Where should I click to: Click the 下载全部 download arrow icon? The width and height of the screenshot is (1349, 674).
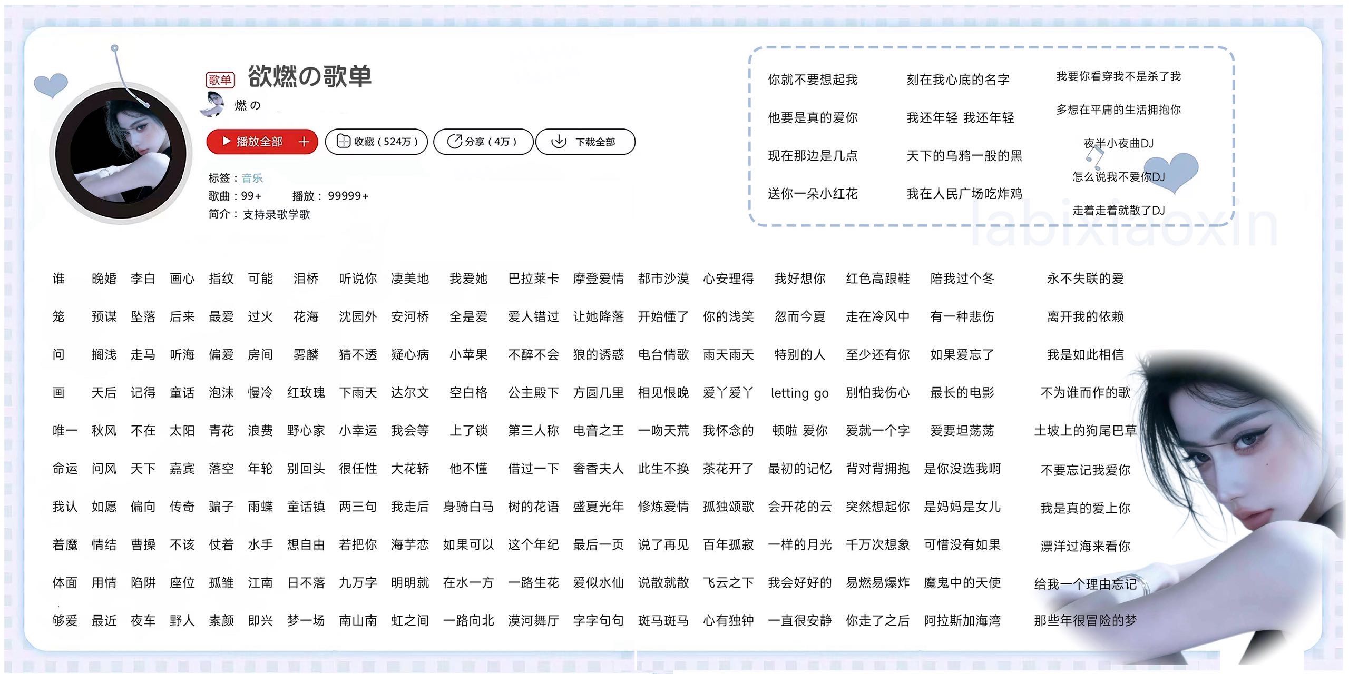pyautogui.click(x=559, y=141)
